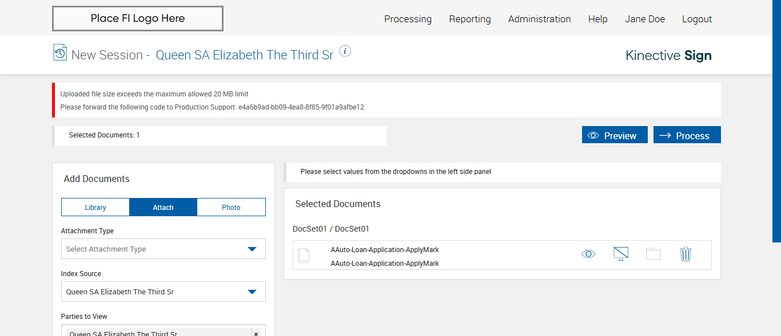Click the document page icon in DocSet01
This screenshot has width=781, height=336.
[x=304, y=255]
